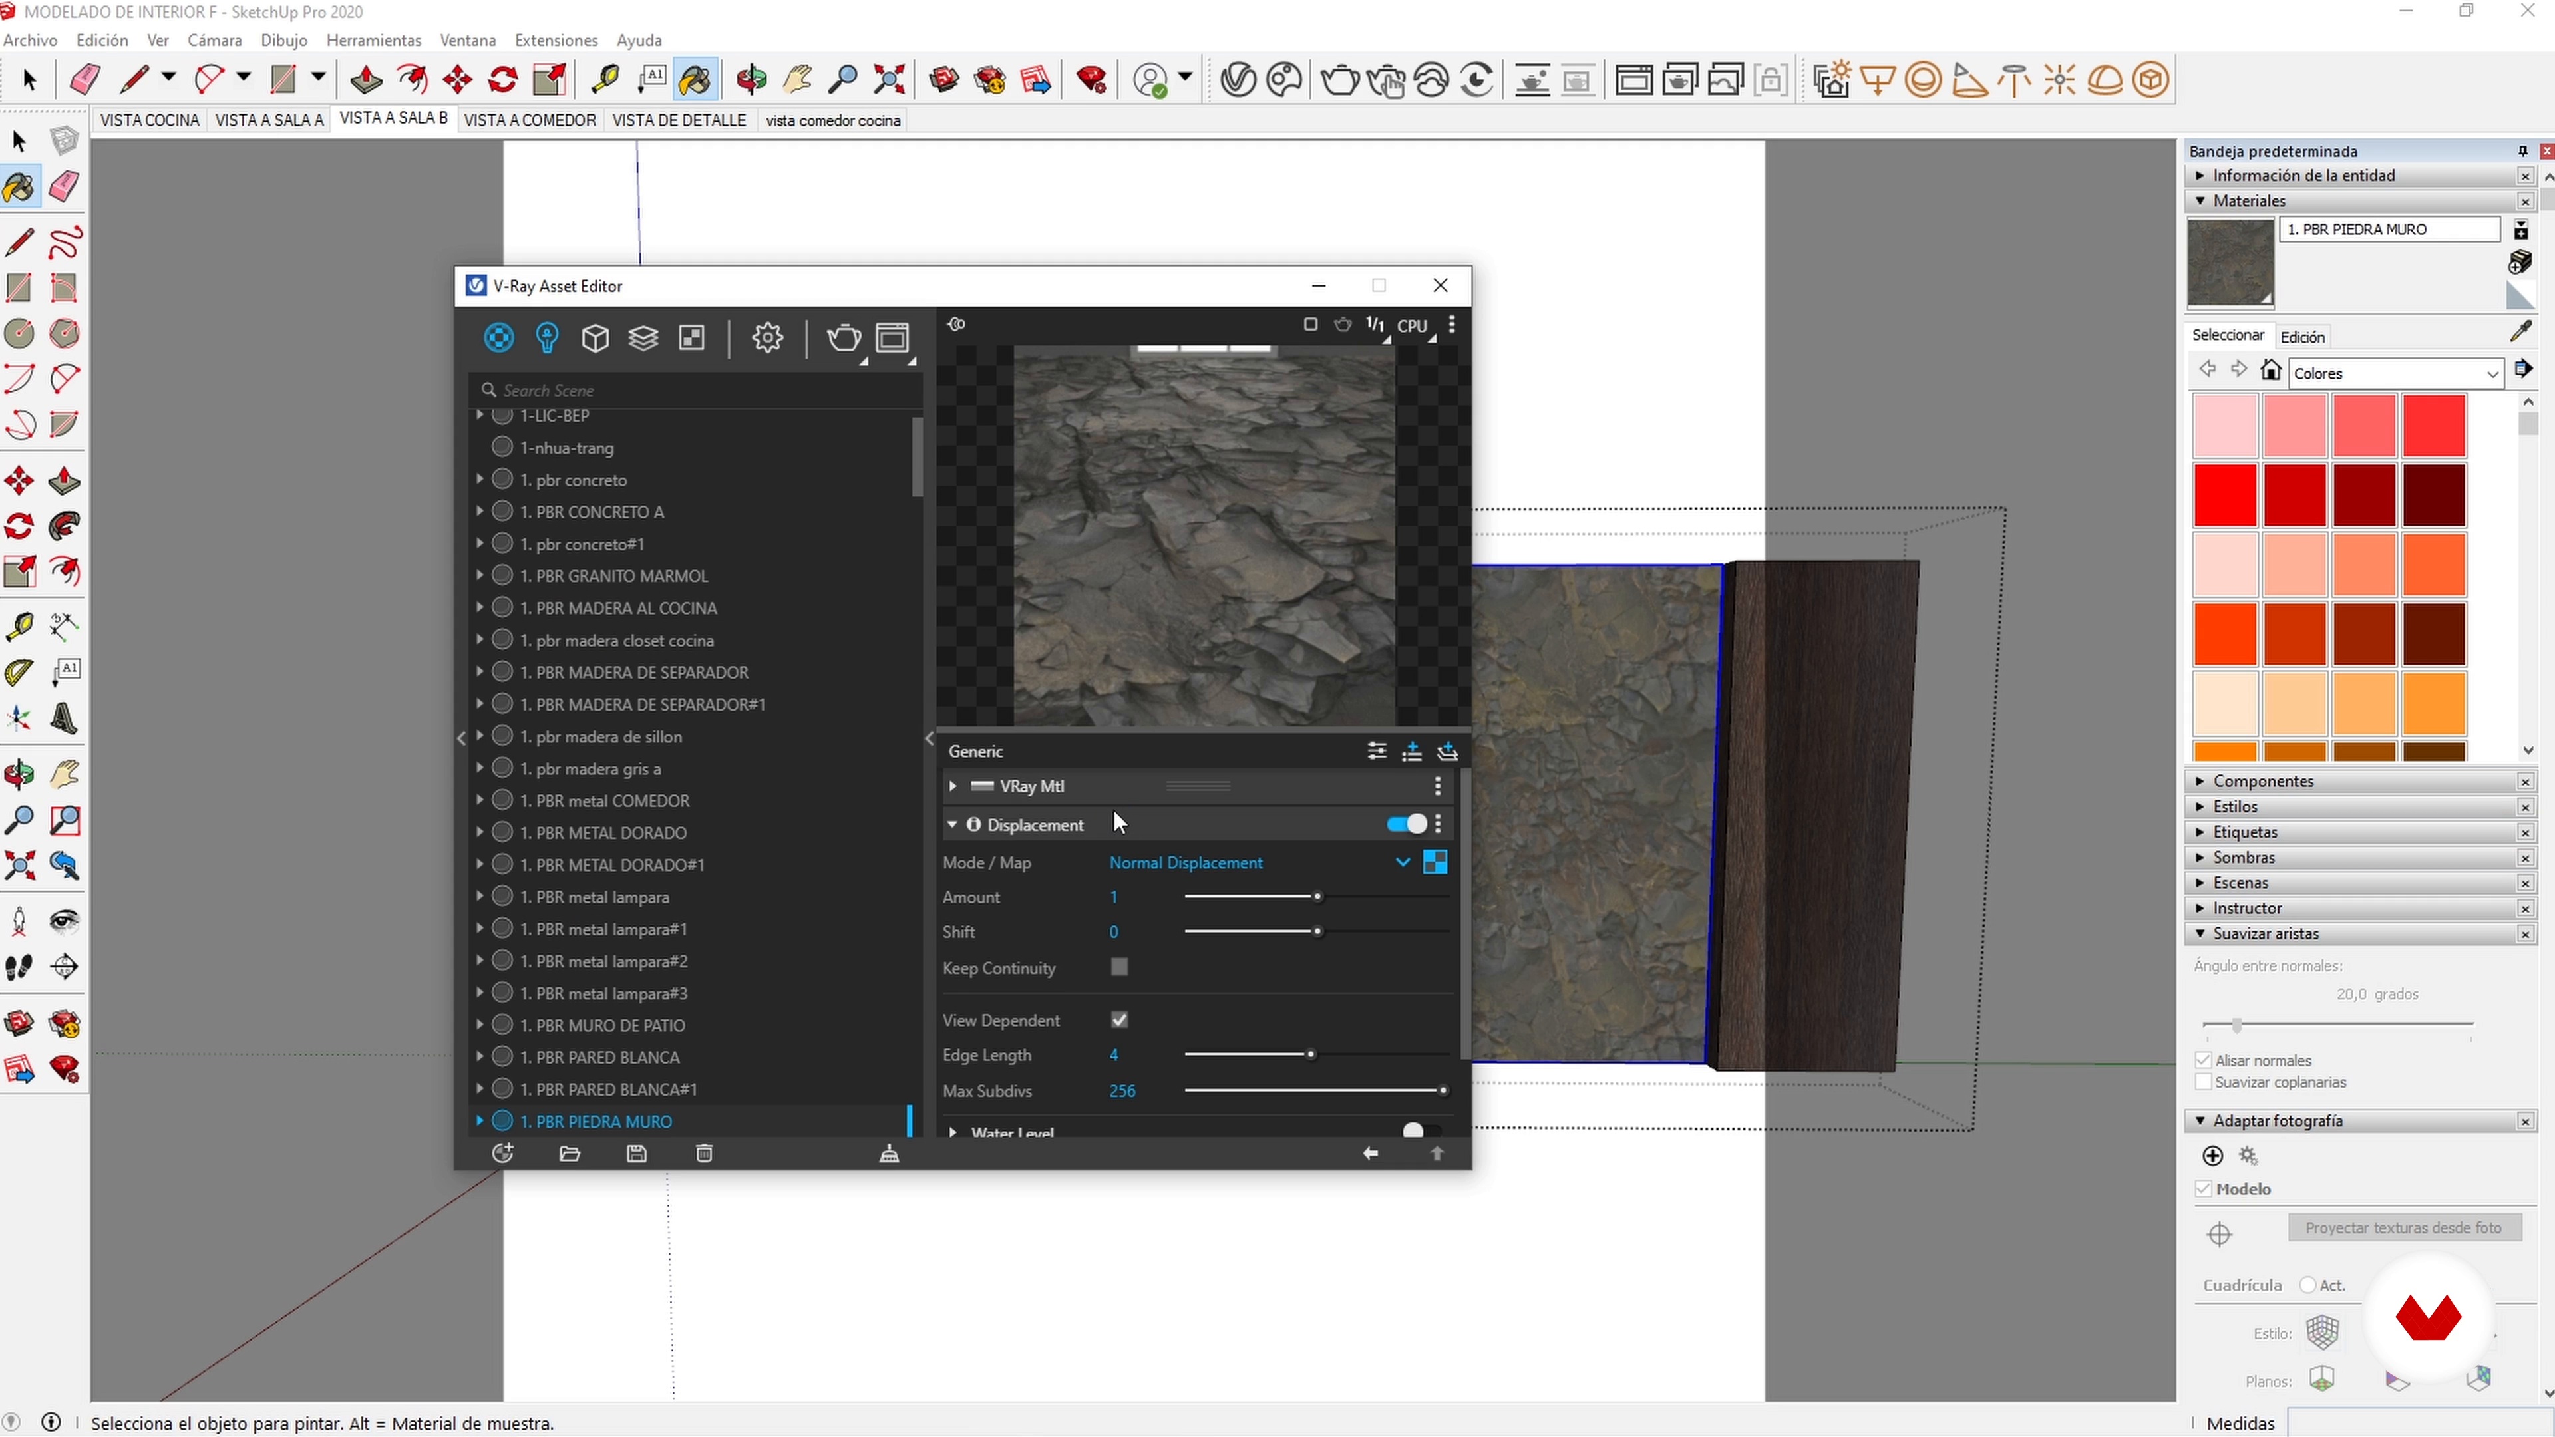Open V-Ray Asset Editor toolbar icon
The height and width of the screenshot is (1437, 2555).
(1238, 79)
